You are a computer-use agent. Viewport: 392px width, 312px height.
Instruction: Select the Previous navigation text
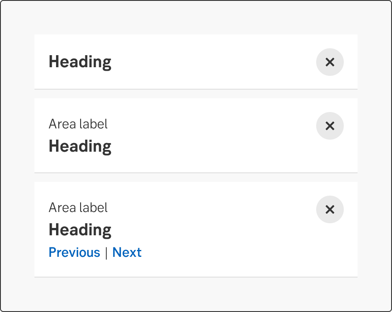coord(74,252)
